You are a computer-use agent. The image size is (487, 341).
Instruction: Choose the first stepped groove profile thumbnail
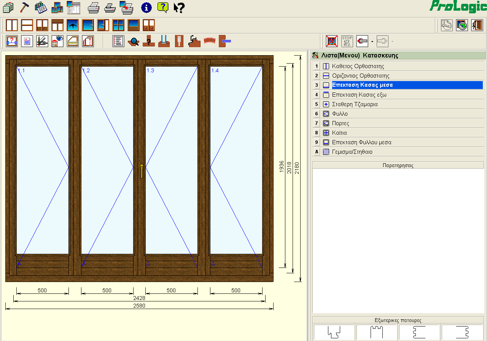(334, 332)
